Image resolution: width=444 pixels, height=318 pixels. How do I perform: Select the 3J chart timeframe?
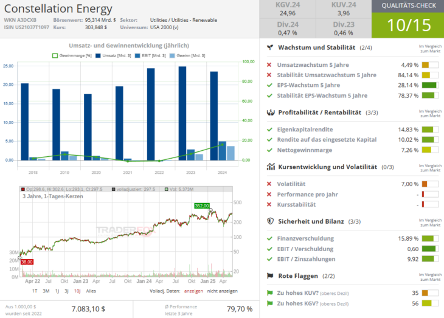(x=66, y=291)
